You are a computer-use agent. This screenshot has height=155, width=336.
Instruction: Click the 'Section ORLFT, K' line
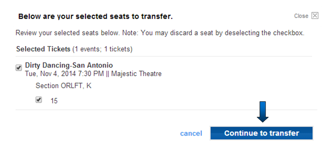coord(64,86)
